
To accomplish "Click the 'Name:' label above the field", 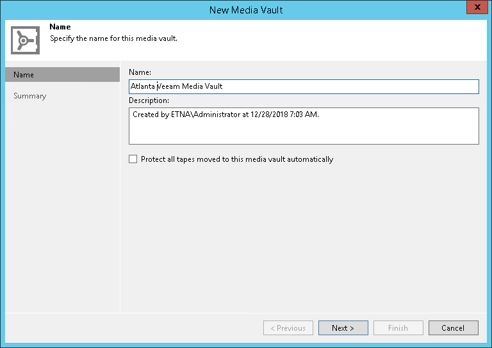I will coord(140,72).
